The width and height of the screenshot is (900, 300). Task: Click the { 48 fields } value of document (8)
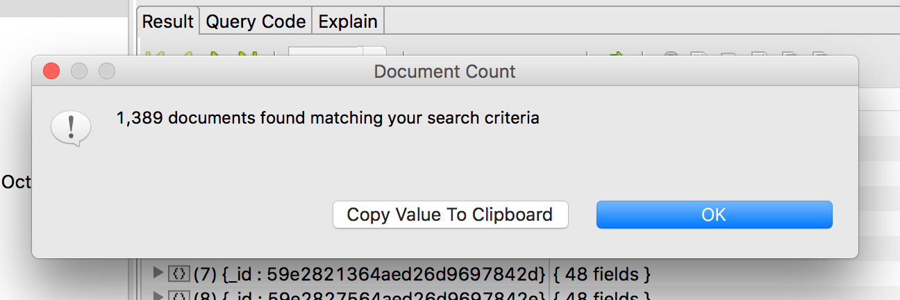(601, 296)
